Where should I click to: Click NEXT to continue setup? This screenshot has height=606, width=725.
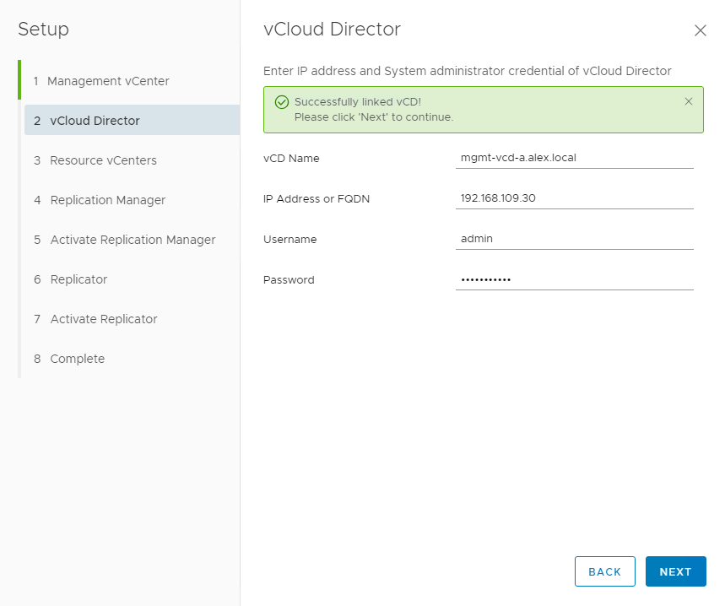[675, 571]
